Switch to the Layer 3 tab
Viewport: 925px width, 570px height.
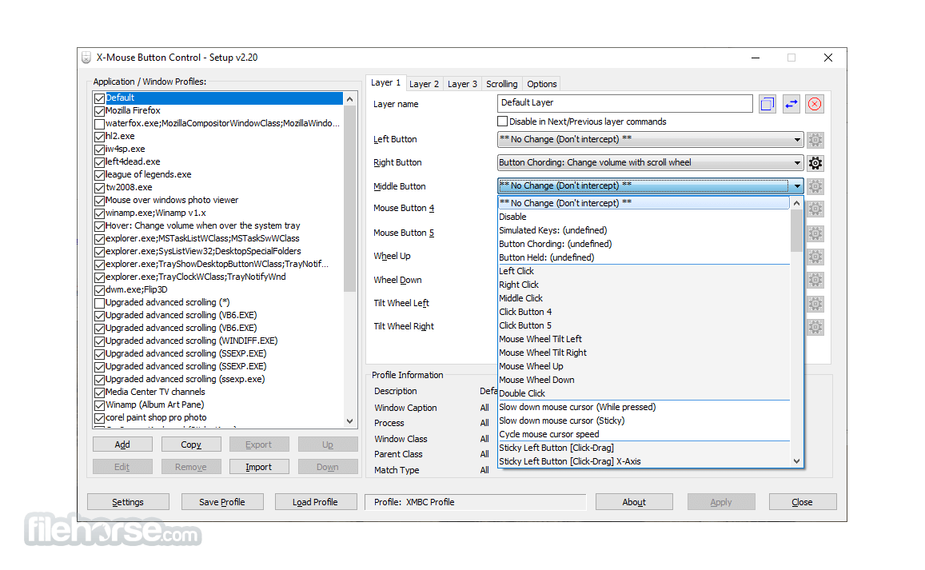point(462,84)
